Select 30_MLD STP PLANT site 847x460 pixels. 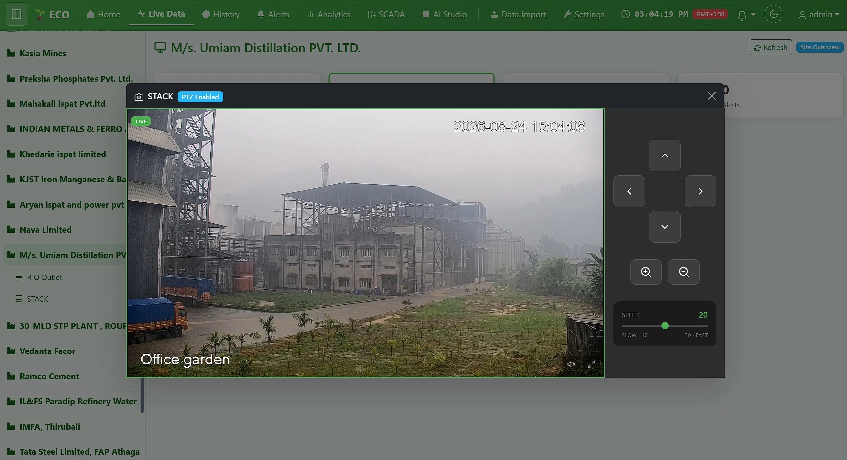coord(67,326)
